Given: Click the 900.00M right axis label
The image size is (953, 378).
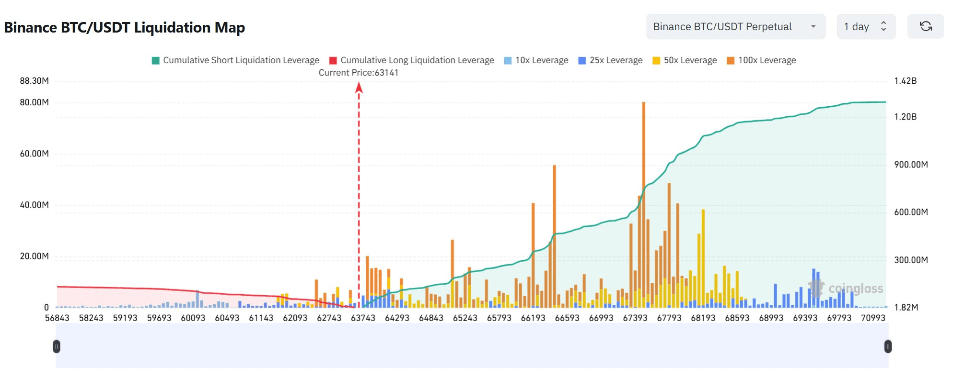Looking at the screenshot, I should (911, 165).
